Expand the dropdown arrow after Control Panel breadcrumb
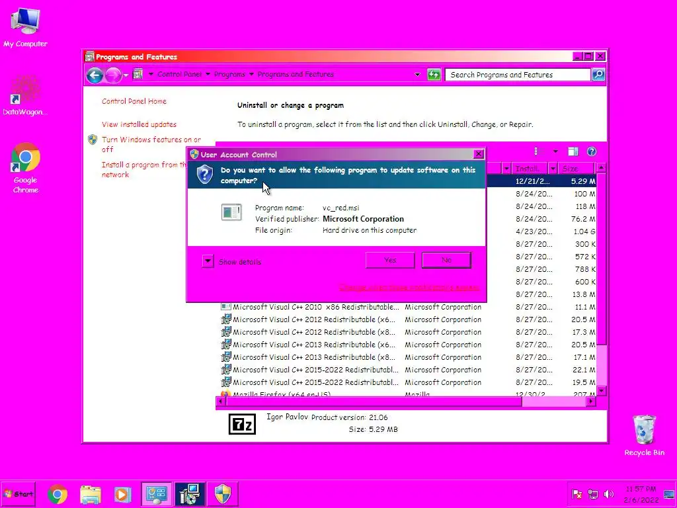 point(208,74)
